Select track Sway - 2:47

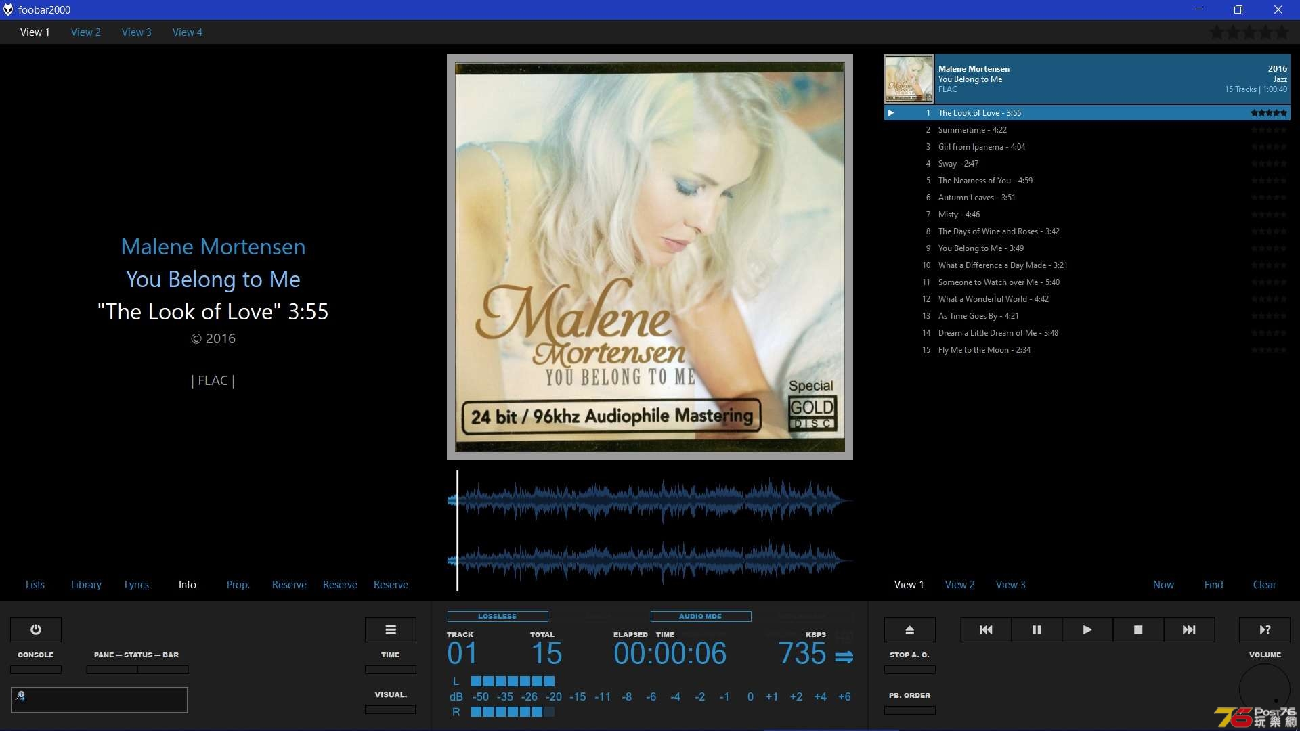click(x=1087, y=164)
